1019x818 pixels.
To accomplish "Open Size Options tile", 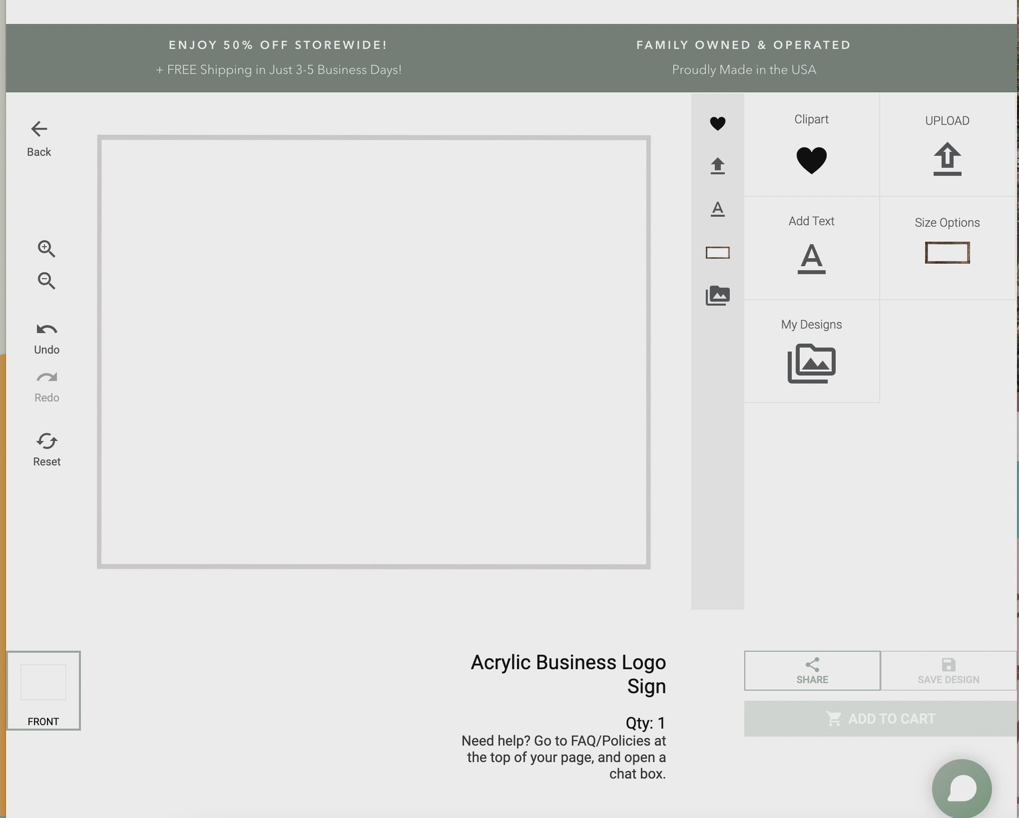I will [948, 248].
